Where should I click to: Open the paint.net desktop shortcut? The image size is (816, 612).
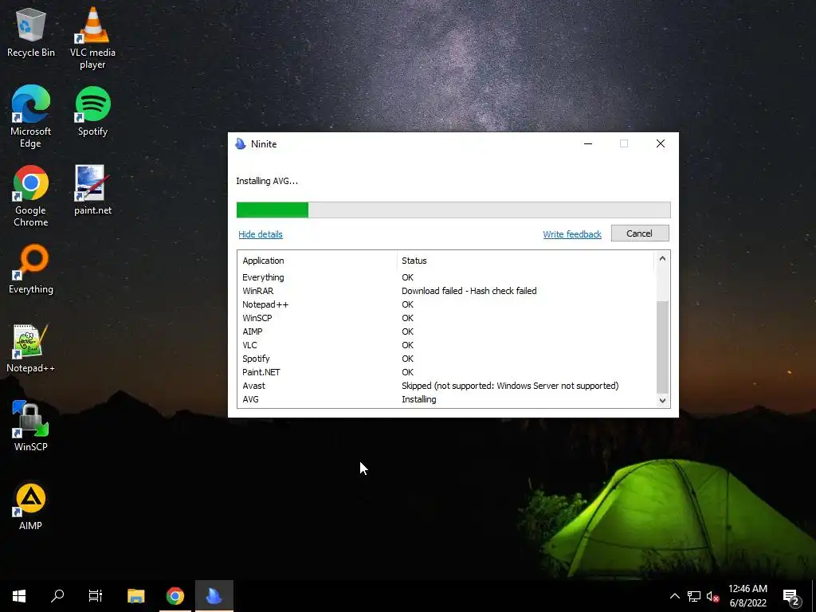click(x=92, y=190)
